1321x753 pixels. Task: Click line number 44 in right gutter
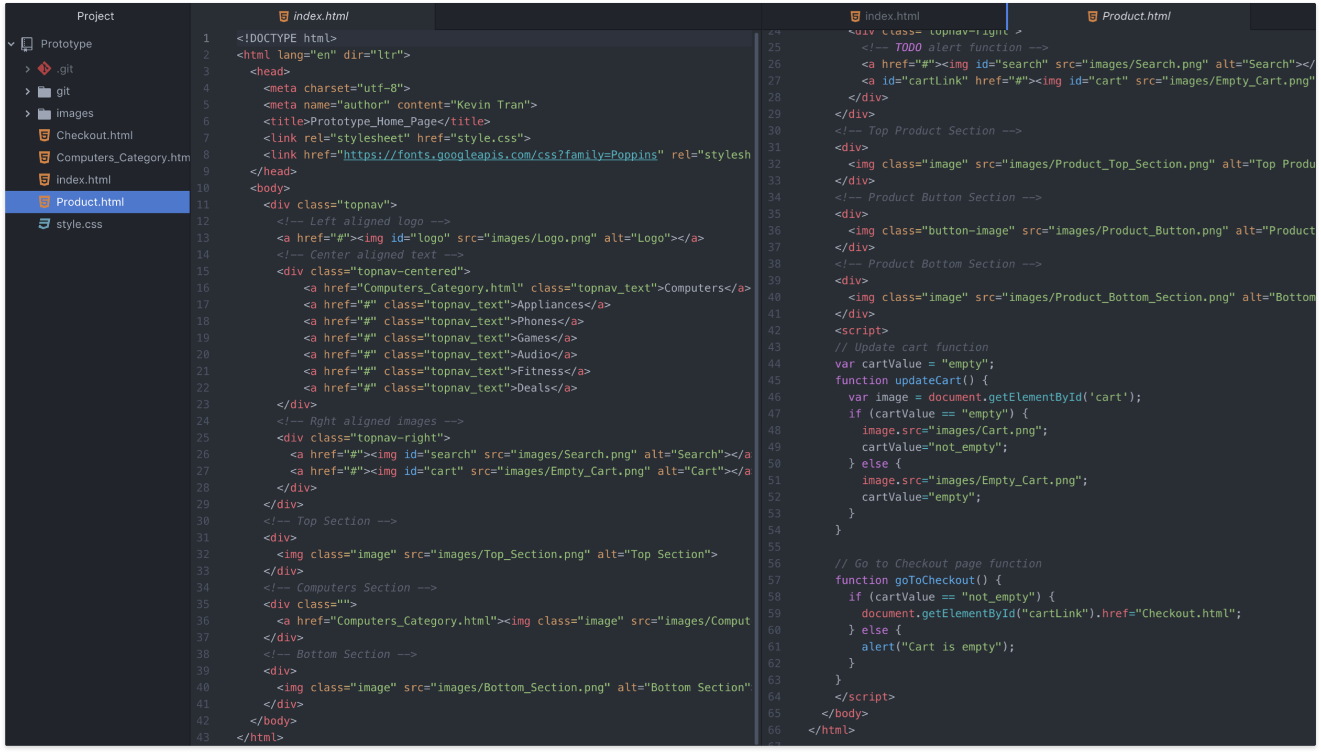tap(774, 364)
